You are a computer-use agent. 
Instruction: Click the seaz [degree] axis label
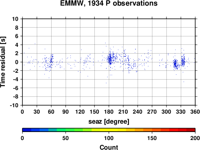[x=109, y=122]
